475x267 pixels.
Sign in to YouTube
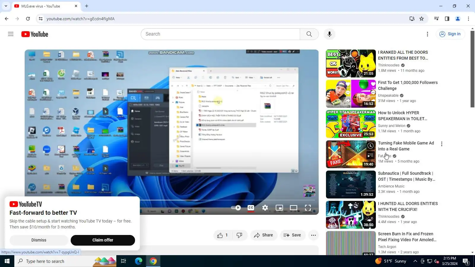(x=450, y=34)
